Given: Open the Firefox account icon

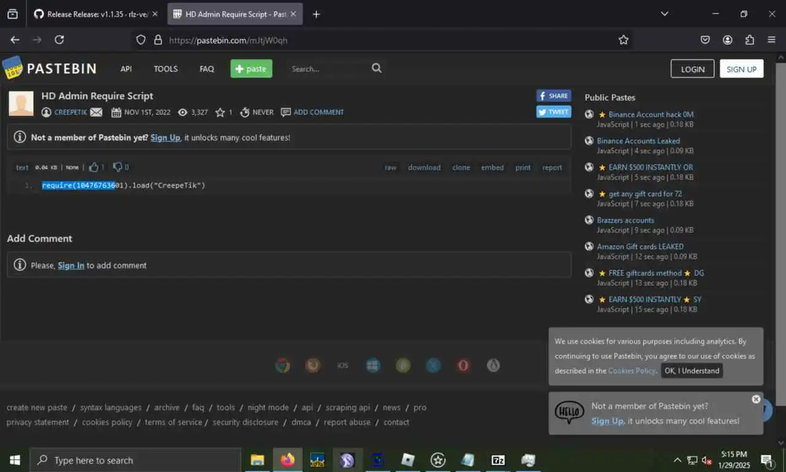Looking at the screenshot, I should [x=727, y=40].
